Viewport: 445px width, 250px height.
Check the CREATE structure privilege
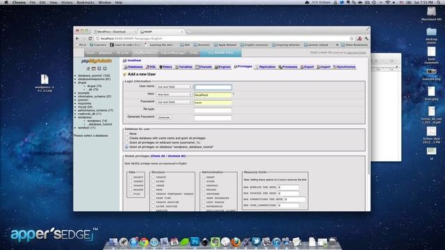point(153,177)
